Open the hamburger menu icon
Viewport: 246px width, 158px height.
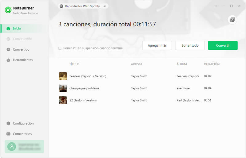pyautogui.click(x=216, y=6)
